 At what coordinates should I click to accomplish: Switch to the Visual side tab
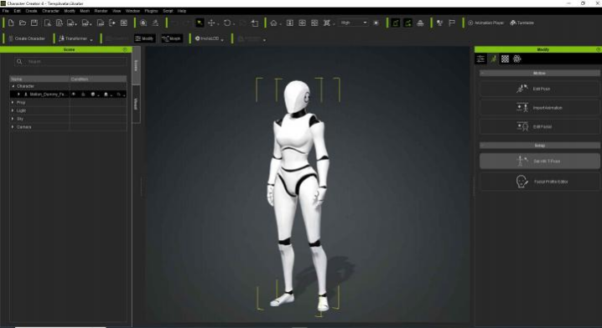136,104
